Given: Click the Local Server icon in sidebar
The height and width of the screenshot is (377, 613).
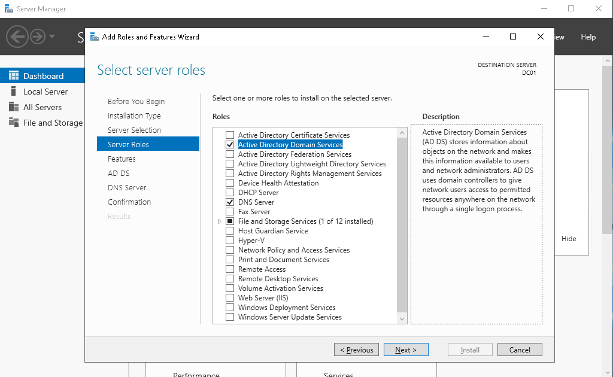Looking at the screenshot, I should pos(14,92).
